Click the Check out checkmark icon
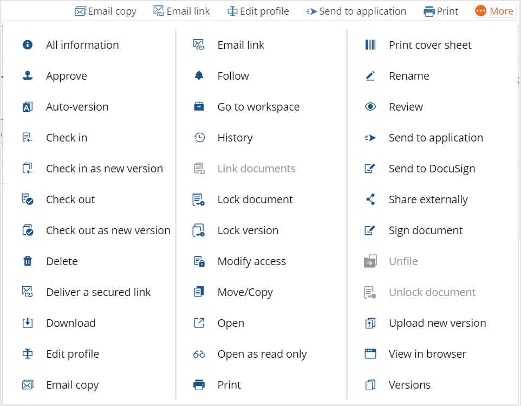This screenshot has height=406, width=521. [x=28, y=199]
